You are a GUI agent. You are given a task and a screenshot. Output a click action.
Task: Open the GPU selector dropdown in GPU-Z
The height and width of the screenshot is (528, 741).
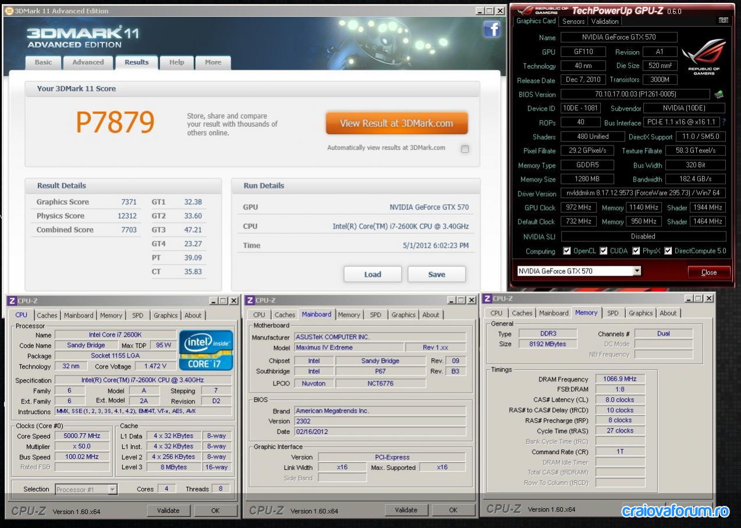click(637, 271)
